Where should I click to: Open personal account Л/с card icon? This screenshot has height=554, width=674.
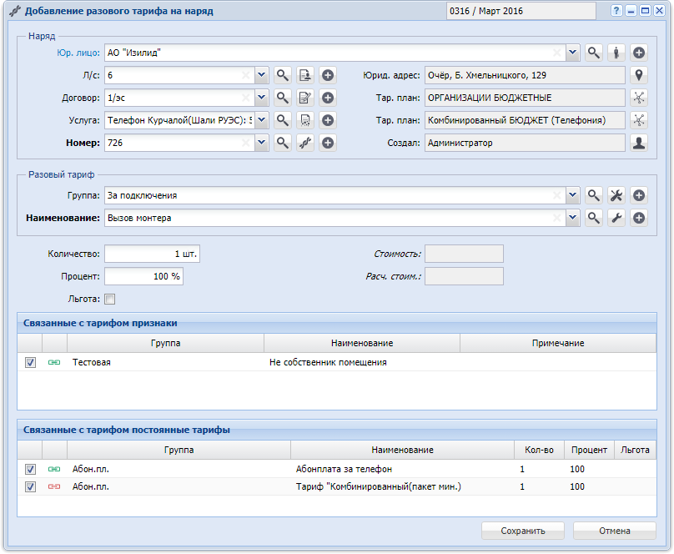pos(305,75)
